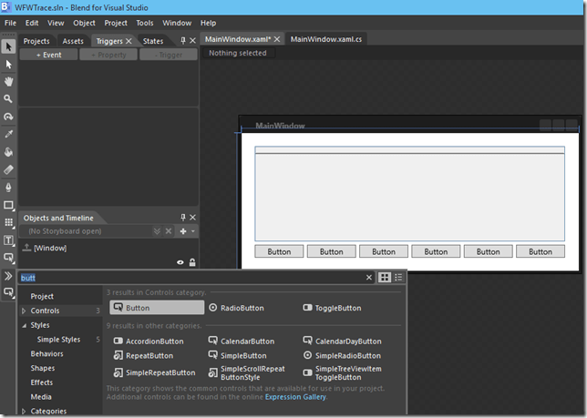The image size is (587, 418).
Task: Expand the Controls category
Action: pyautogui.click(x=25, y=311)
